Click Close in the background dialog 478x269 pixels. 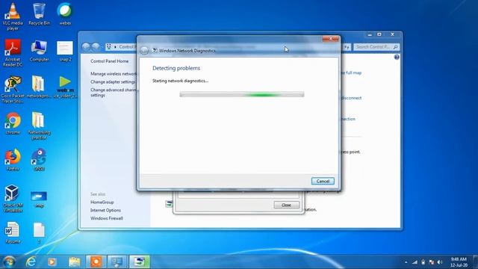coord(286,205)
